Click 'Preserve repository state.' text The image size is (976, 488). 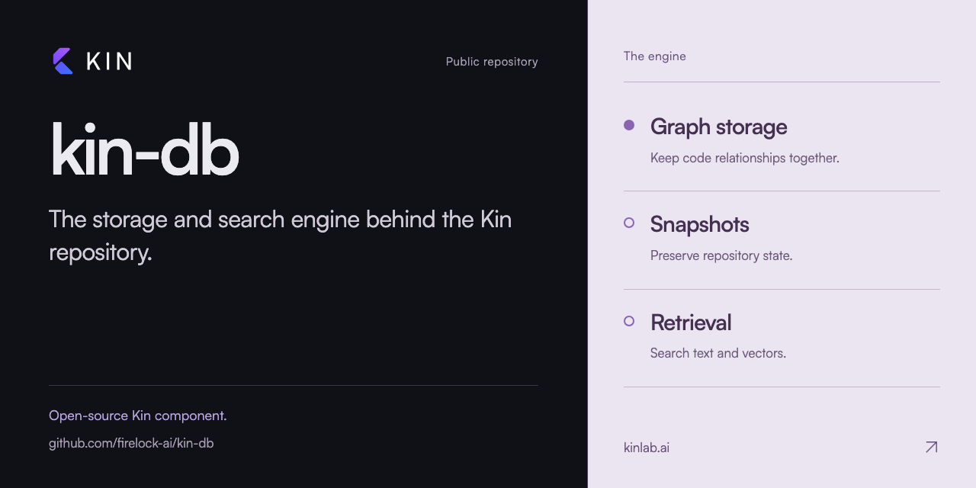coord(721,256)
